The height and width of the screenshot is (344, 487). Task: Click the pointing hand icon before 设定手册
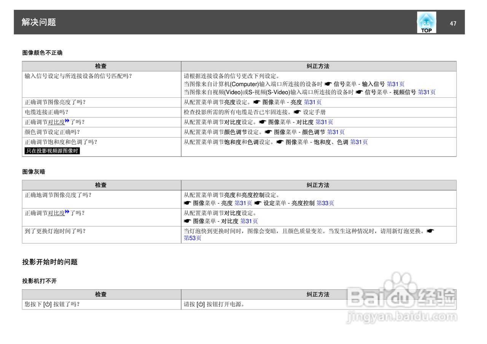pyautogui.click(x=297, y=112)
